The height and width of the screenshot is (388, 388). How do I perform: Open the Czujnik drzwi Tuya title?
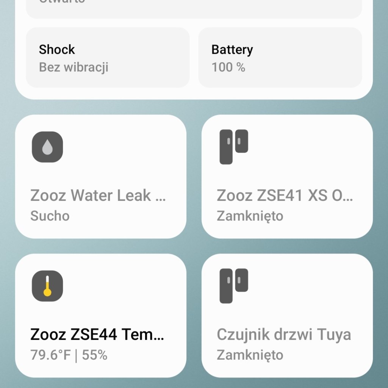[284, 335]
